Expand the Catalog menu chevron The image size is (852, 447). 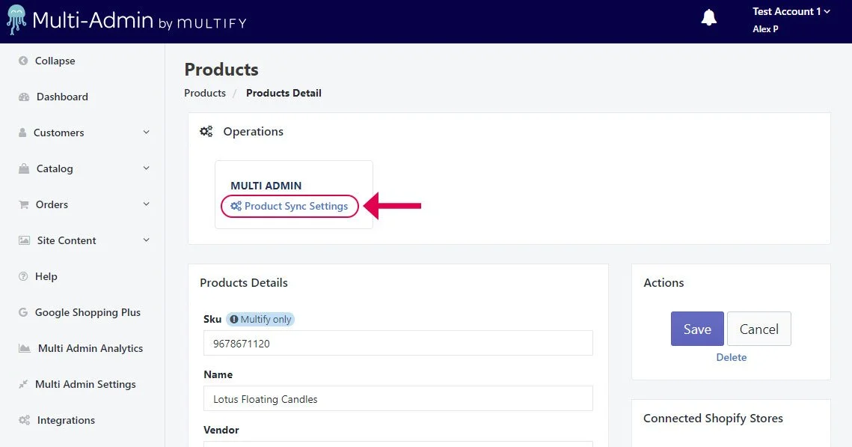pyautogui.click(x=146, y=168)
